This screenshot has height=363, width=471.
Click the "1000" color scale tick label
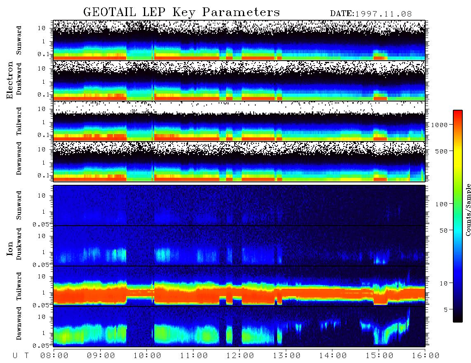tap(440, 125)
